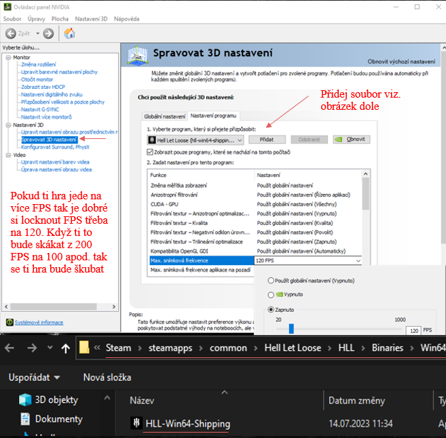Screen dimensions: 446x438
Task: Click the HLL-Win64-Shipping file icon
Action: click(136, 423)
